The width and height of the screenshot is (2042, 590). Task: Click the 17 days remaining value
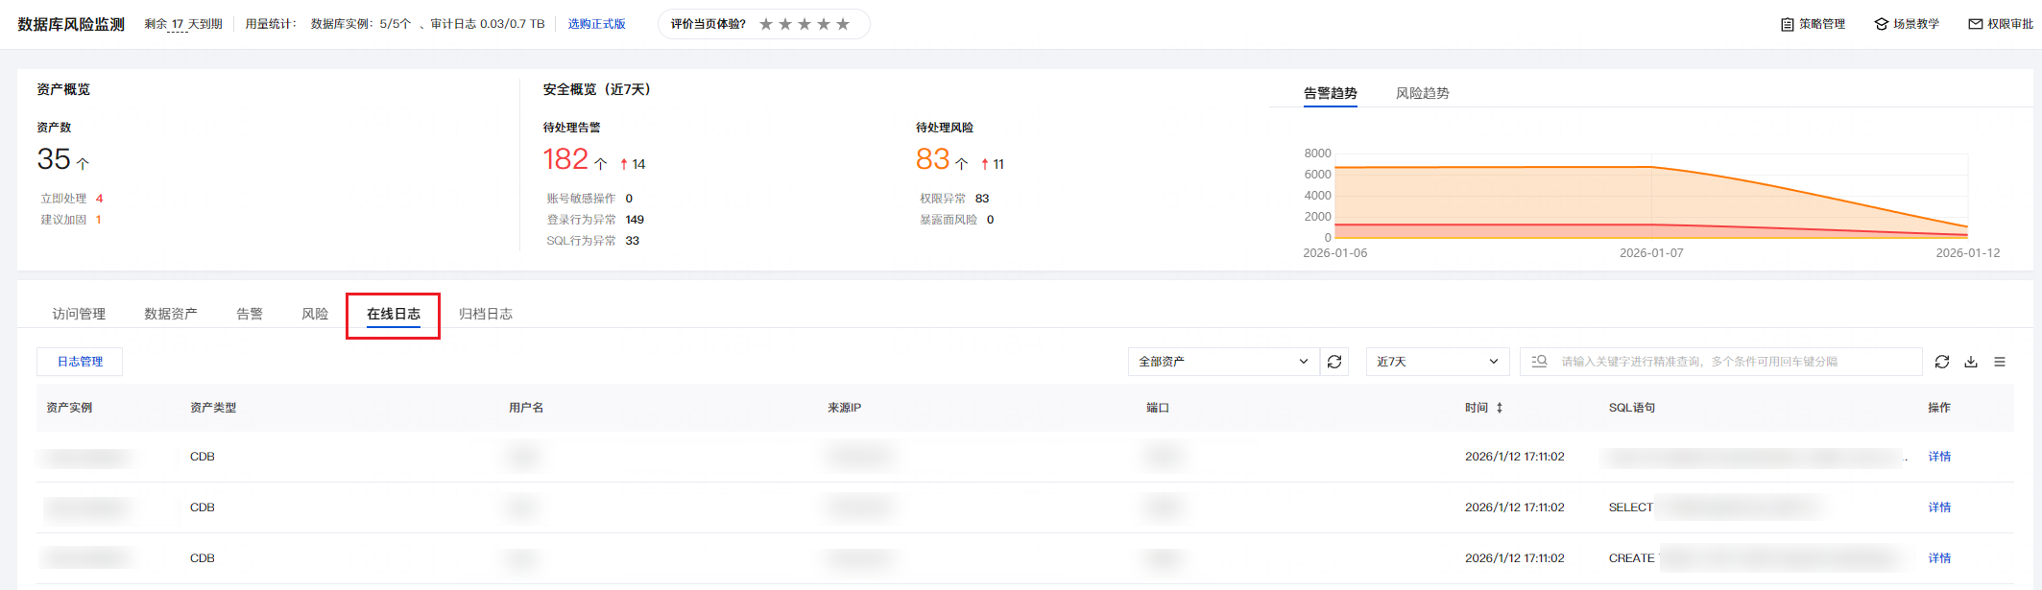[x=178, y=24]
